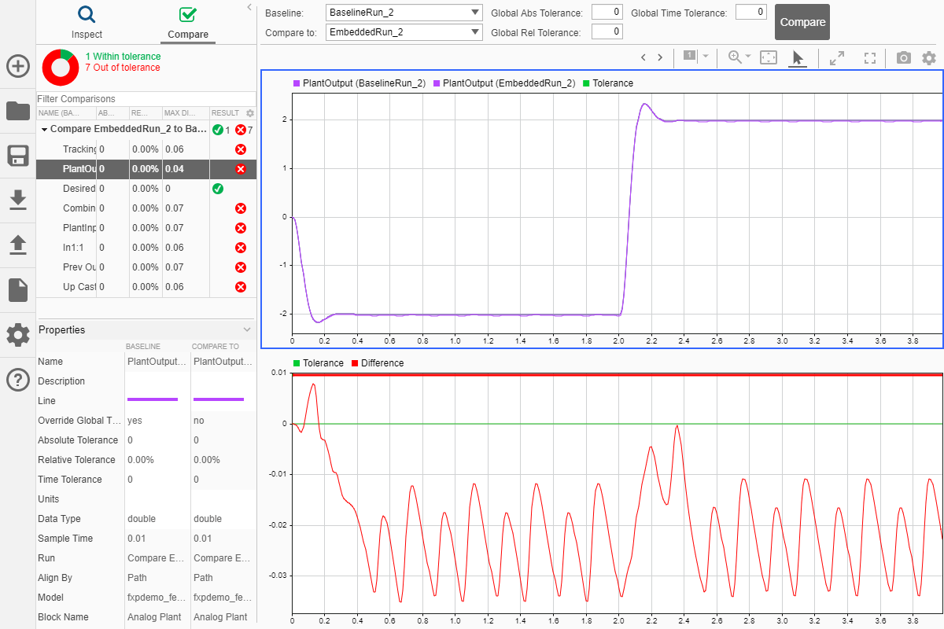Click the Filter Comparisons box
Image resolution: width=944 pixels, height=629 pixels.
(146, 99)
